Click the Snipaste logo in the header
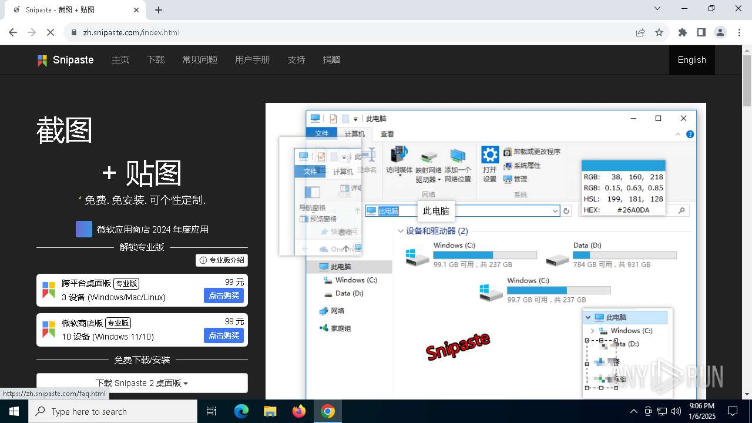 pos(65,60)
